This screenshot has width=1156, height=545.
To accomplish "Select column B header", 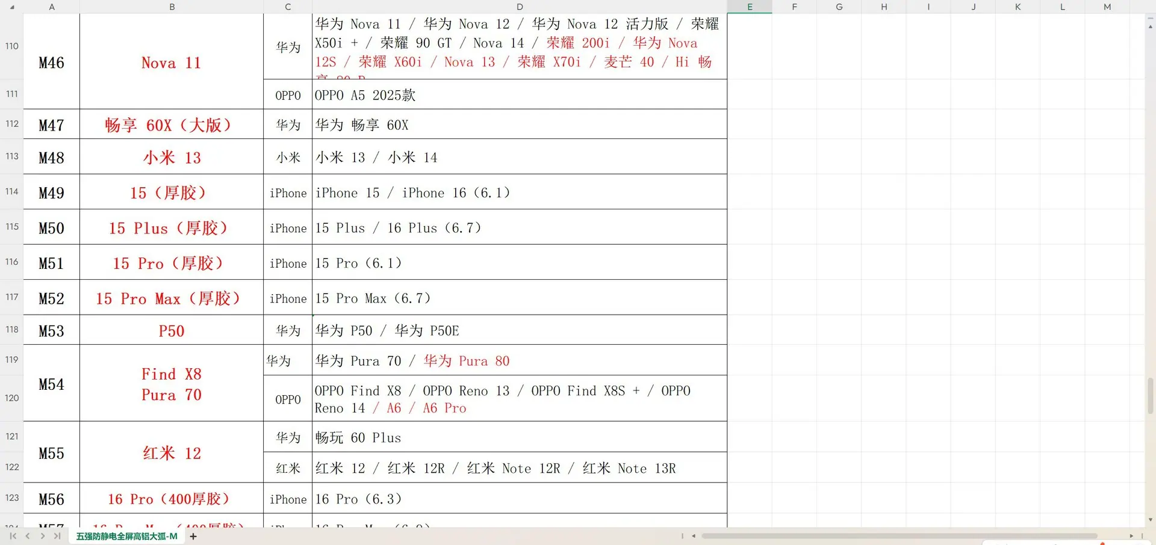I will pyautogui.click(x=172, y=7).
